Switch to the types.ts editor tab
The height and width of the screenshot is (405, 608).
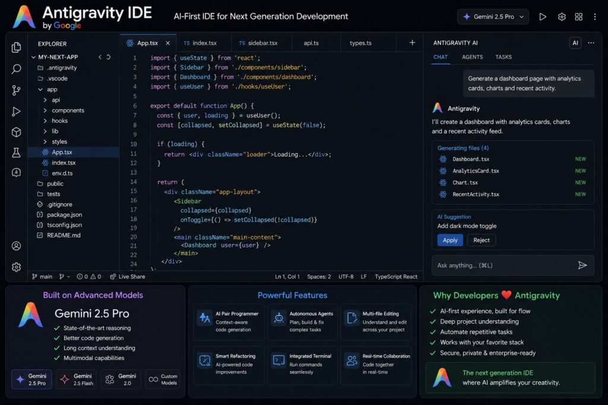pos(368,43)
